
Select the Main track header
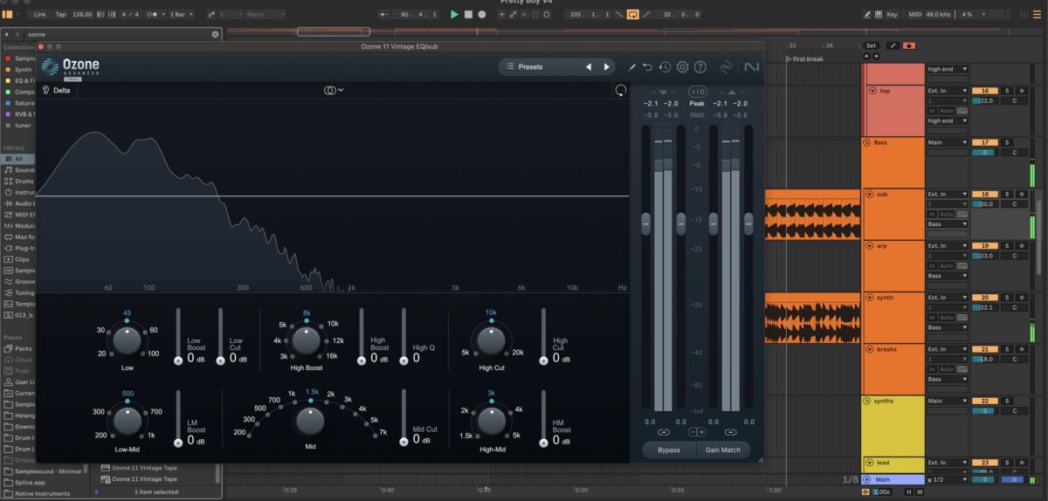coord(893,479)
